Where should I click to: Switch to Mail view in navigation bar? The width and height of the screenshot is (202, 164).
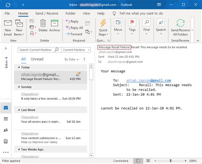6,108
